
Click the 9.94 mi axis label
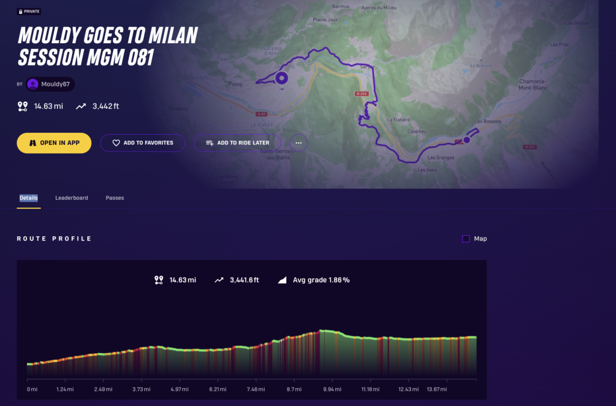[332, 389]
